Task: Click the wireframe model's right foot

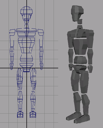Action: pos(33,115)
